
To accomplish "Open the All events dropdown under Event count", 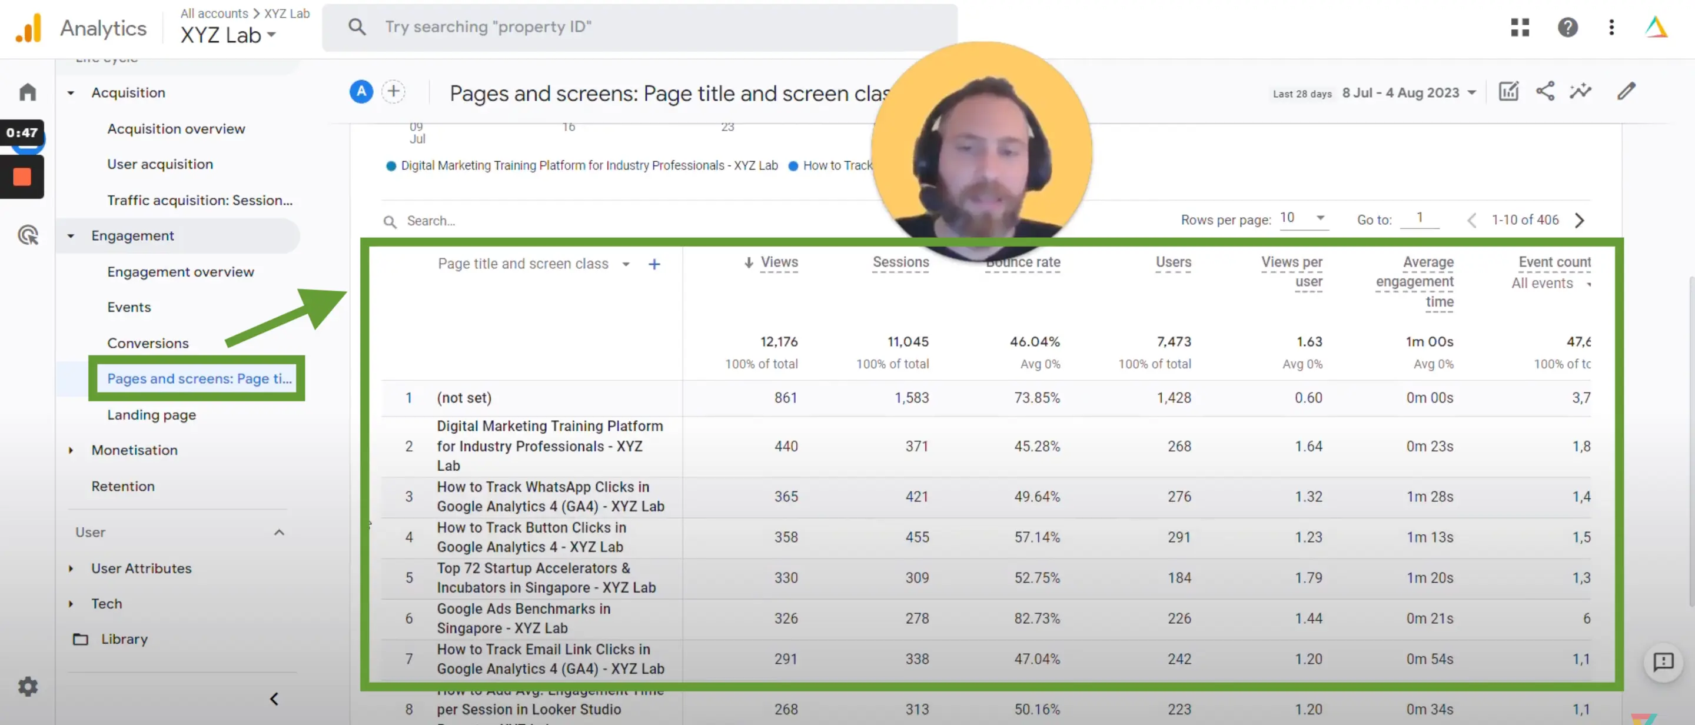I will [1550, 284].
